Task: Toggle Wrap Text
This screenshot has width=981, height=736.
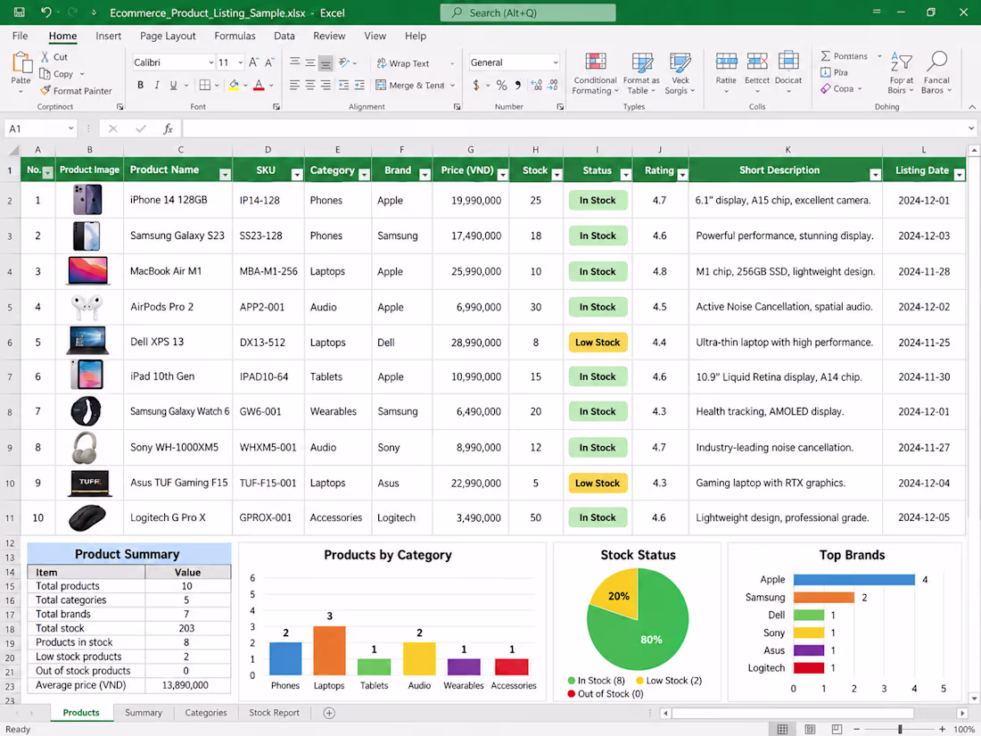Action: click(x=402, y=63)
